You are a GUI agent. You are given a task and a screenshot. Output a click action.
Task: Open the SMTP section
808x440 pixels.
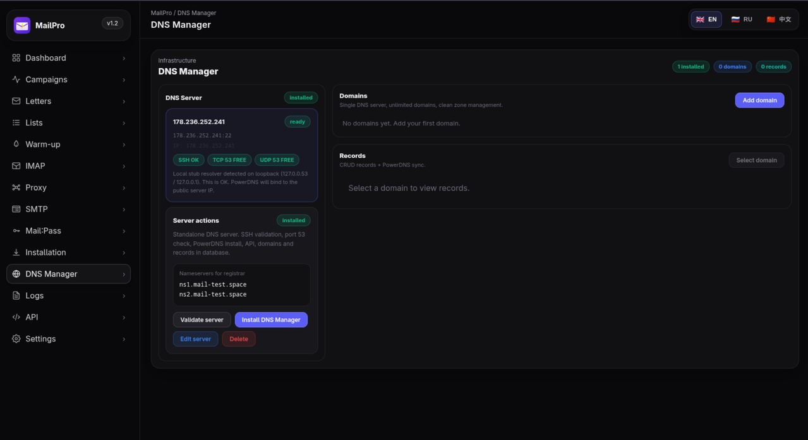(x=68, y=209)
